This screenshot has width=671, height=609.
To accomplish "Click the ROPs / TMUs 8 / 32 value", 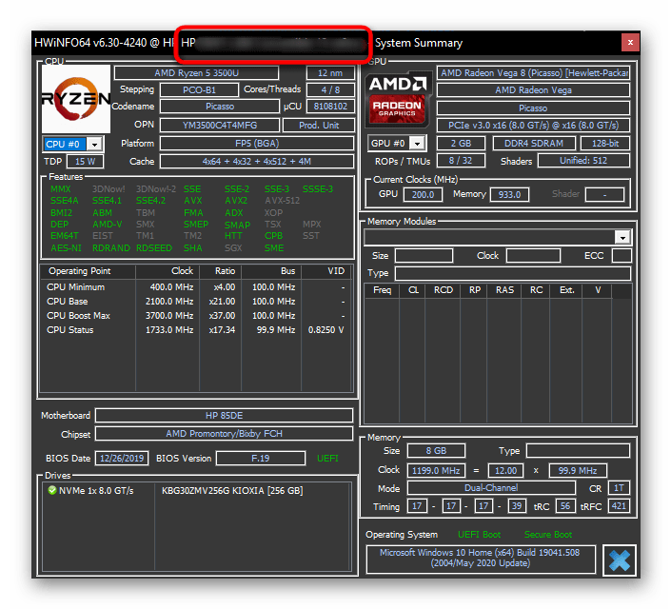I will tap(461, 161).
